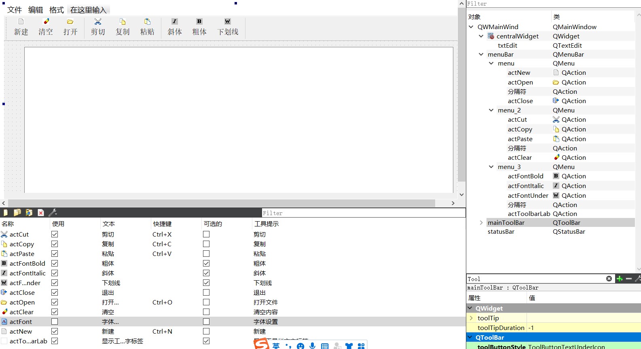The width and height of the screenshot is (641, 349).
Task: Click the 新建 (New) toolbar button
Action: (21, 27)
